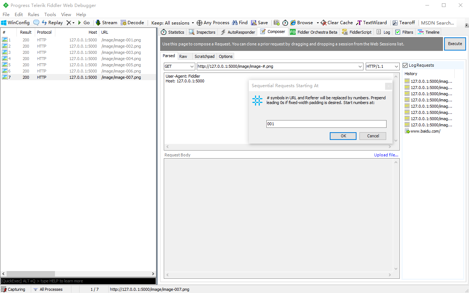Close the Sequential Requests dialog

388,86
